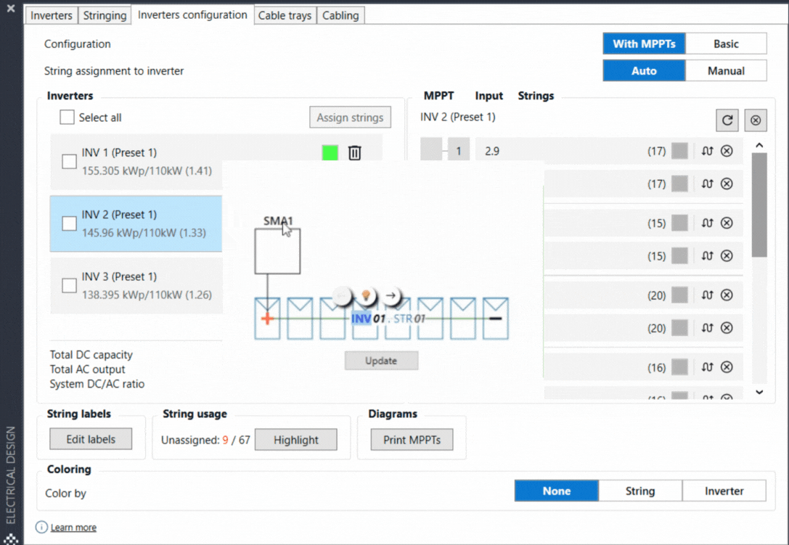This screenshot has width=789, height=545.
Task: Check the INV 3 (Preset 1) checkbox
Action: [69, 285]
